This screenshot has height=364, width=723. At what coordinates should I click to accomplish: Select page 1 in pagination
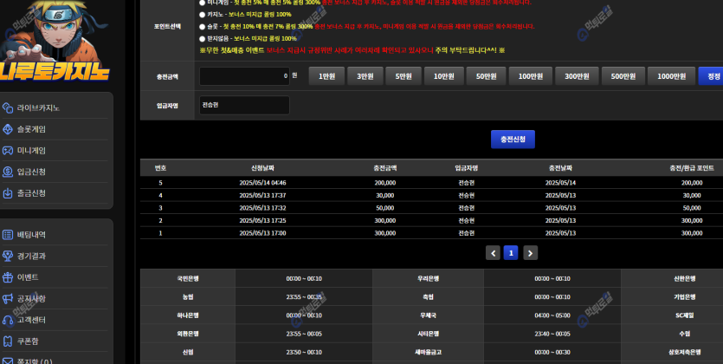511,253
